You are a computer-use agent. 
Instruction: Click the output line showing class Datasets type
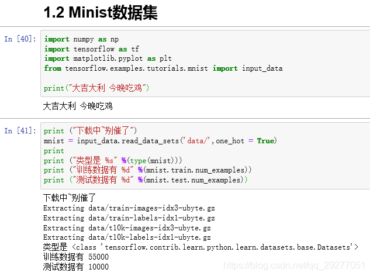coord(201,247)
